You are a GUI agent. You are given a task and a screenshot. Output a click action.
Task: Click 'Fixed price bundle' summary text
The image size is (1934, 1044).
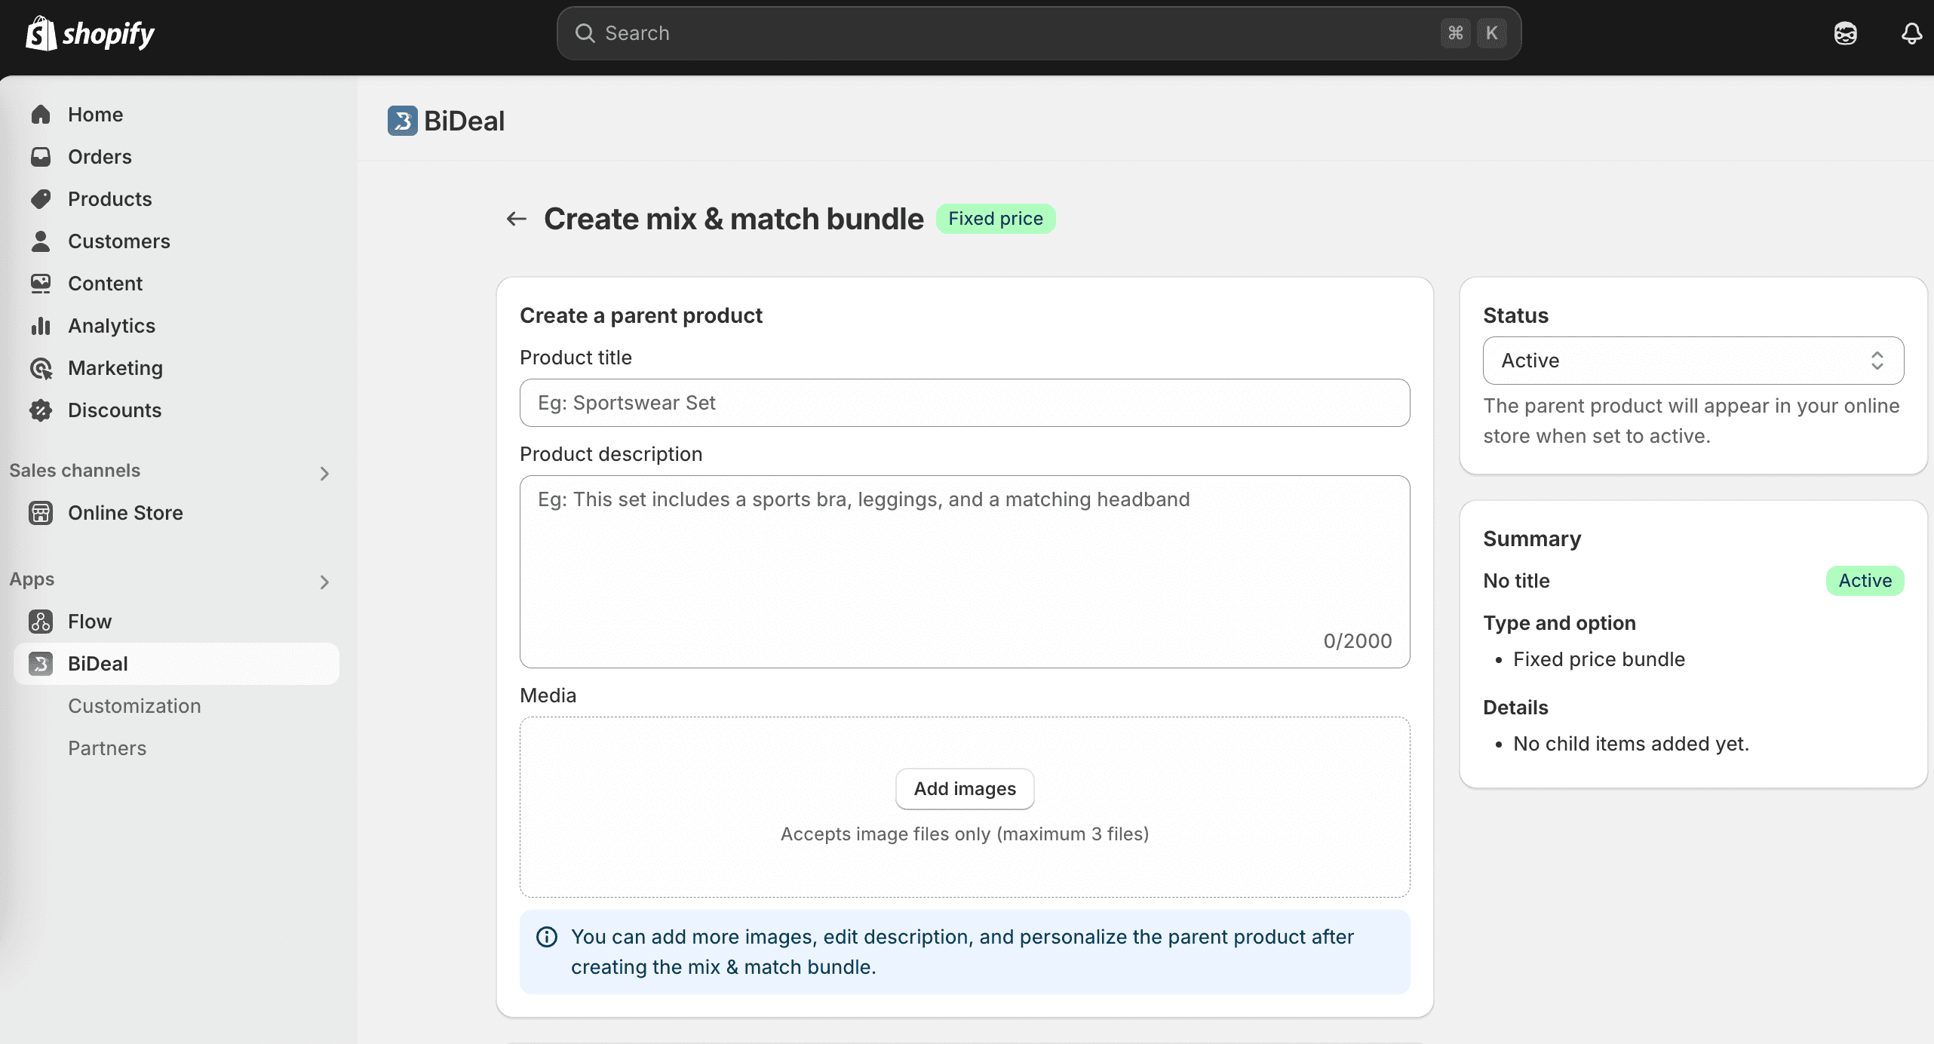point(1598,659)
